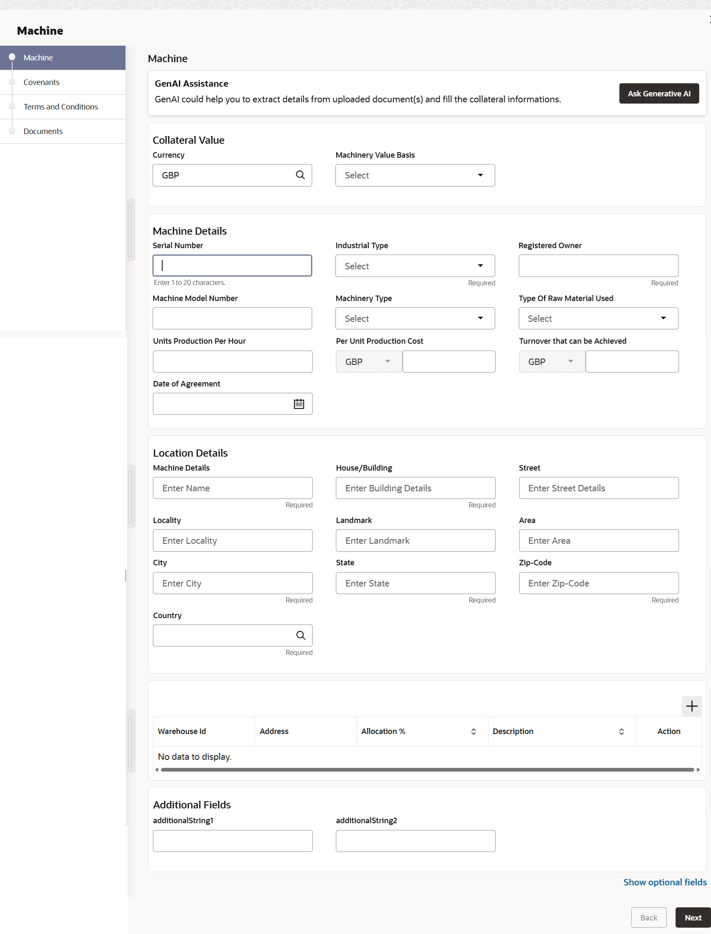Click the Enter Zip-Code field
The width and height of the screenshot is (711, 934).
[599, 583]
